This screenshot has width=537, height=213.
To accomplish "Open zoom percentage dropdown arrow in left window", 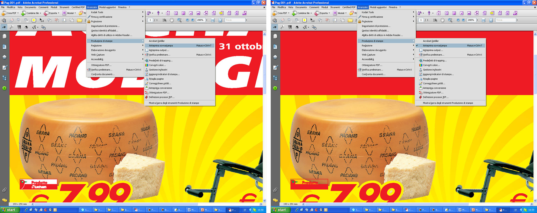I will pyautogui.click(x=207, y=20).
